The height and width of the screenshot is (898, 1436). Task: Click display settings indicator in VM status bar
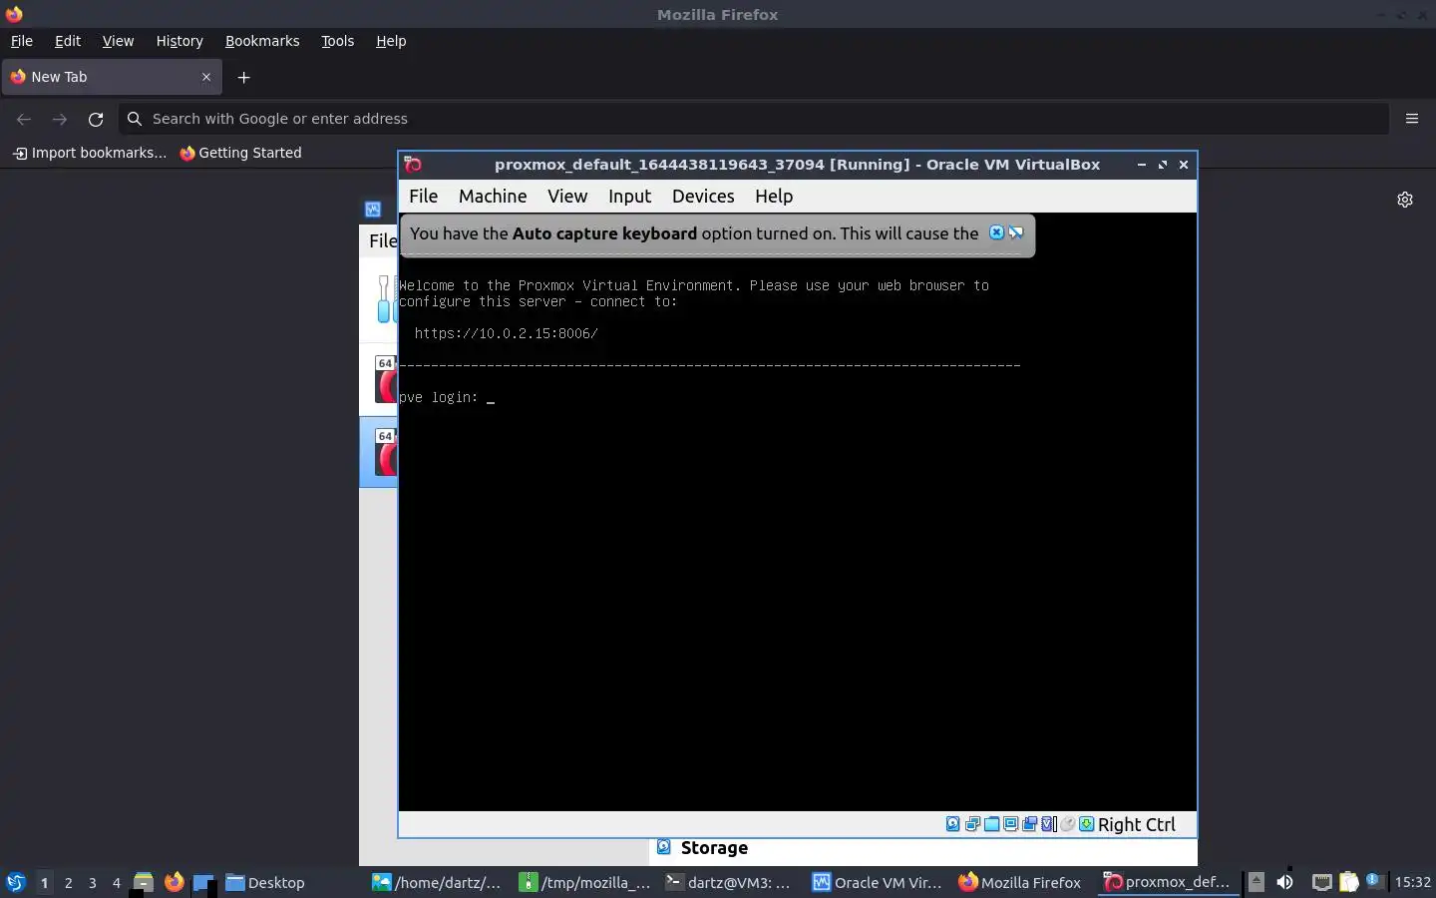[x=1010, y=824]
